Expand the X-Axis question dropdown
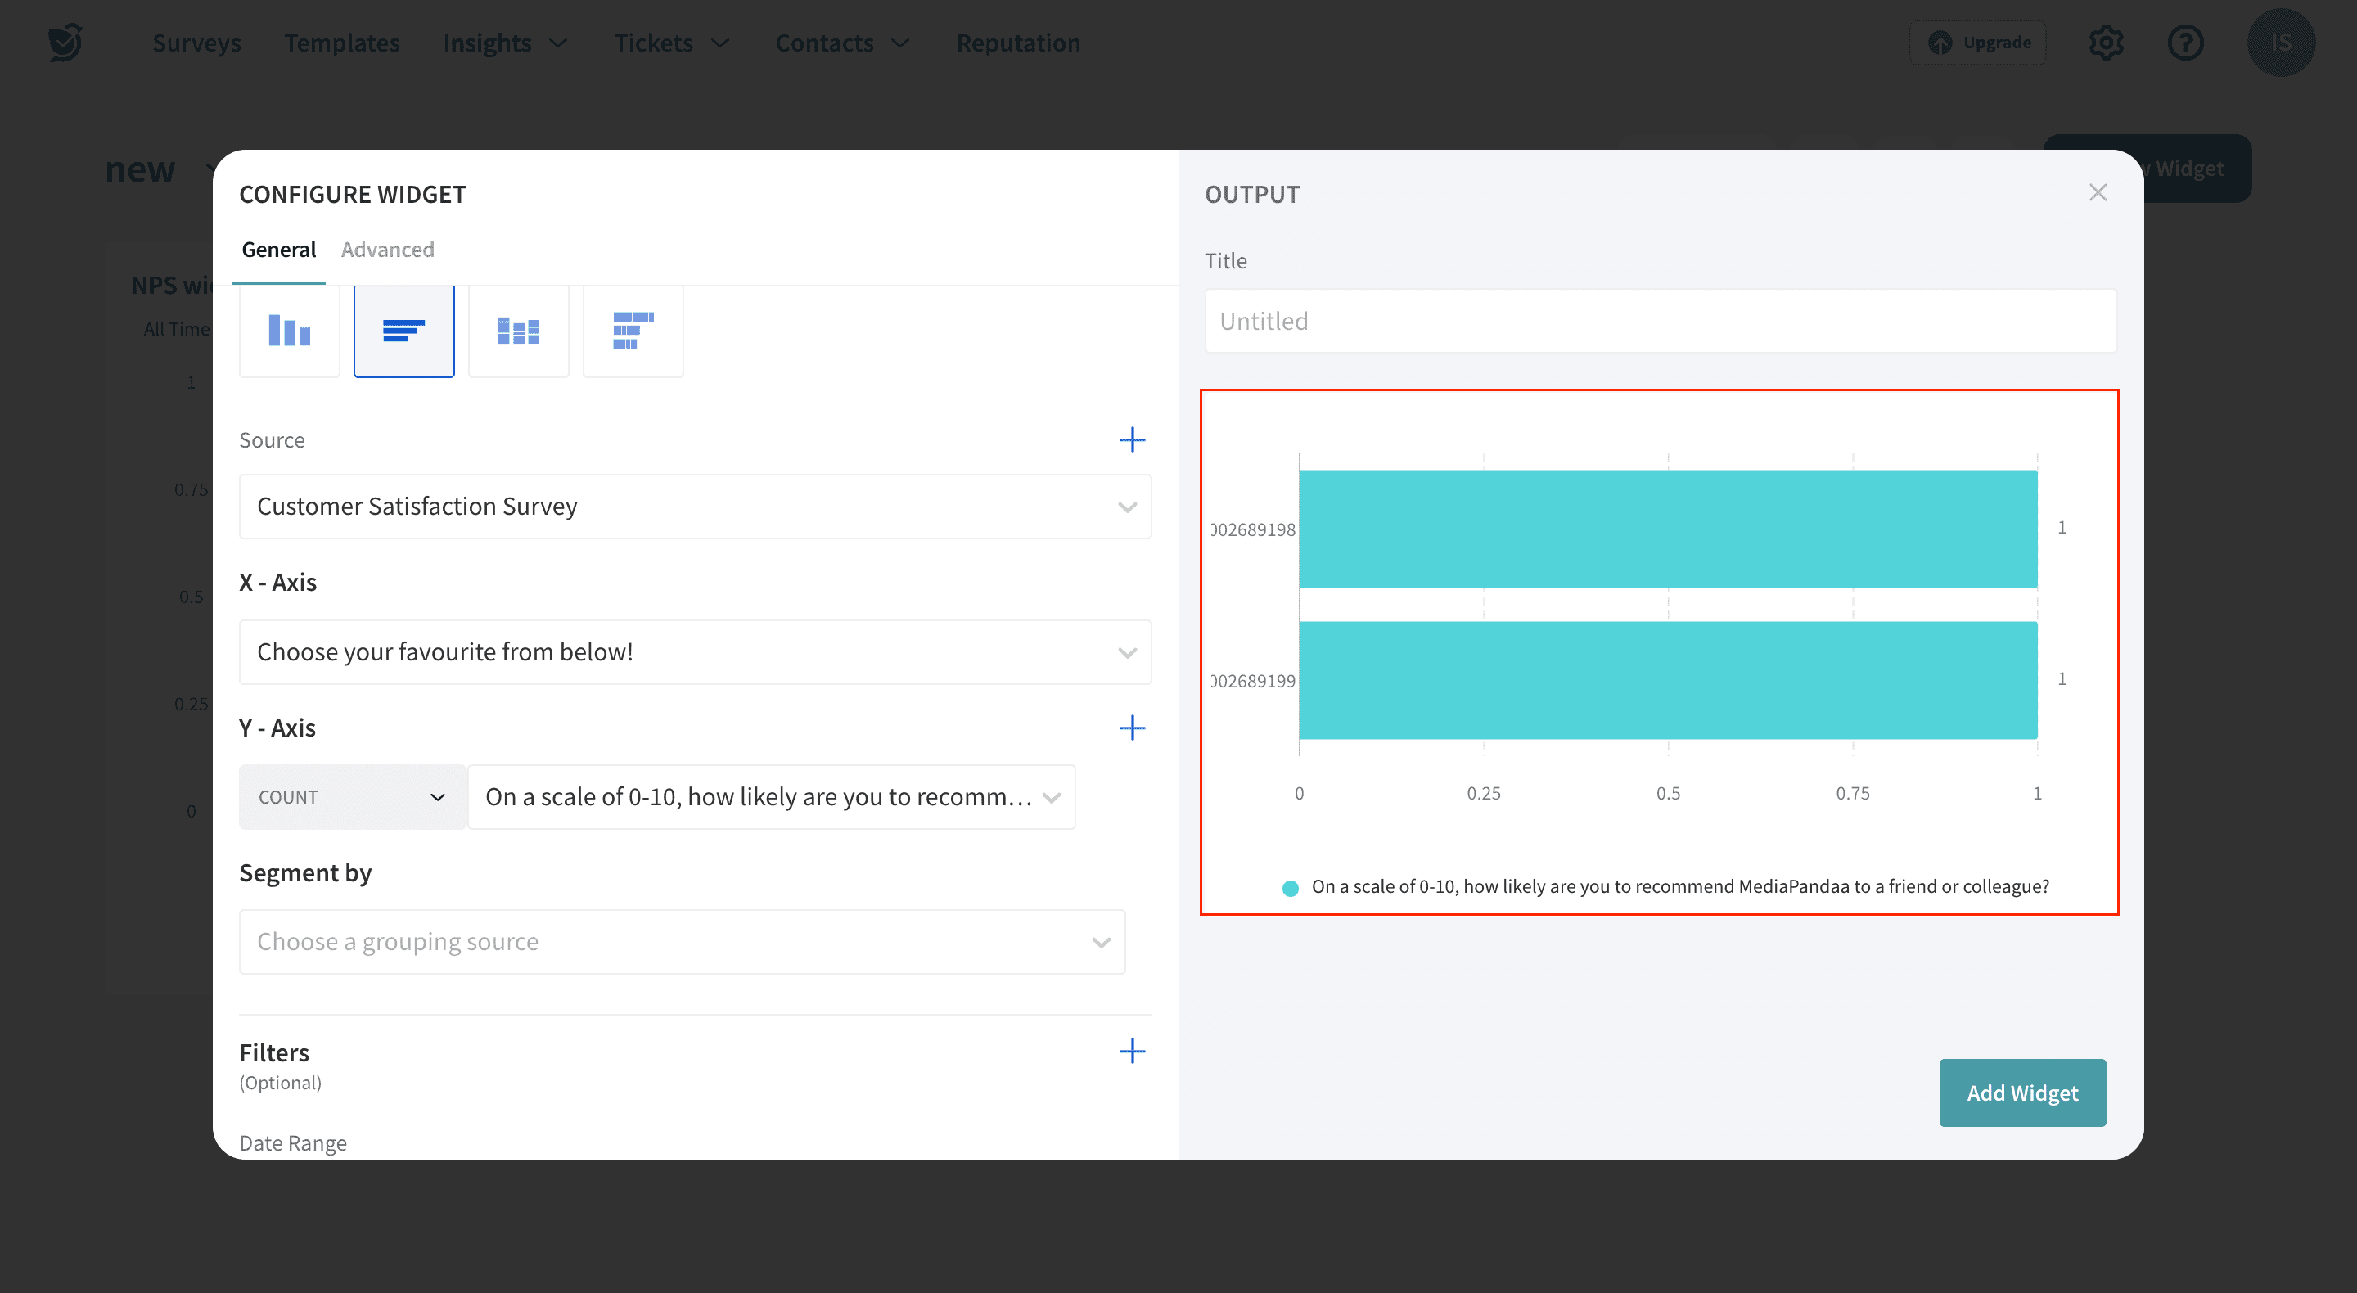The image size is (2357, 1293). click(695, 652)
